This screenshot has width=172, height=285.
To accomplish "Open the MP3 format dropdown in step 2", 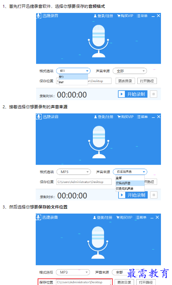I will [x=74, y=172].
